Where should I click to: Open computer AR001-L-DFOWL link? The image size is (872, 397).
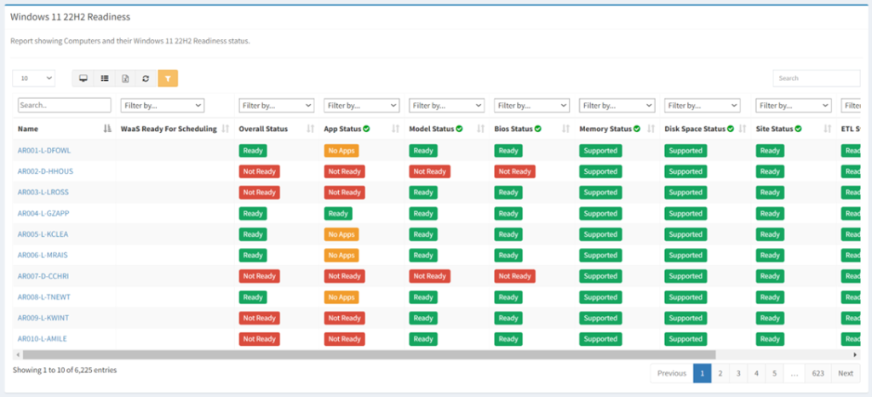click(x=43, y=151)
